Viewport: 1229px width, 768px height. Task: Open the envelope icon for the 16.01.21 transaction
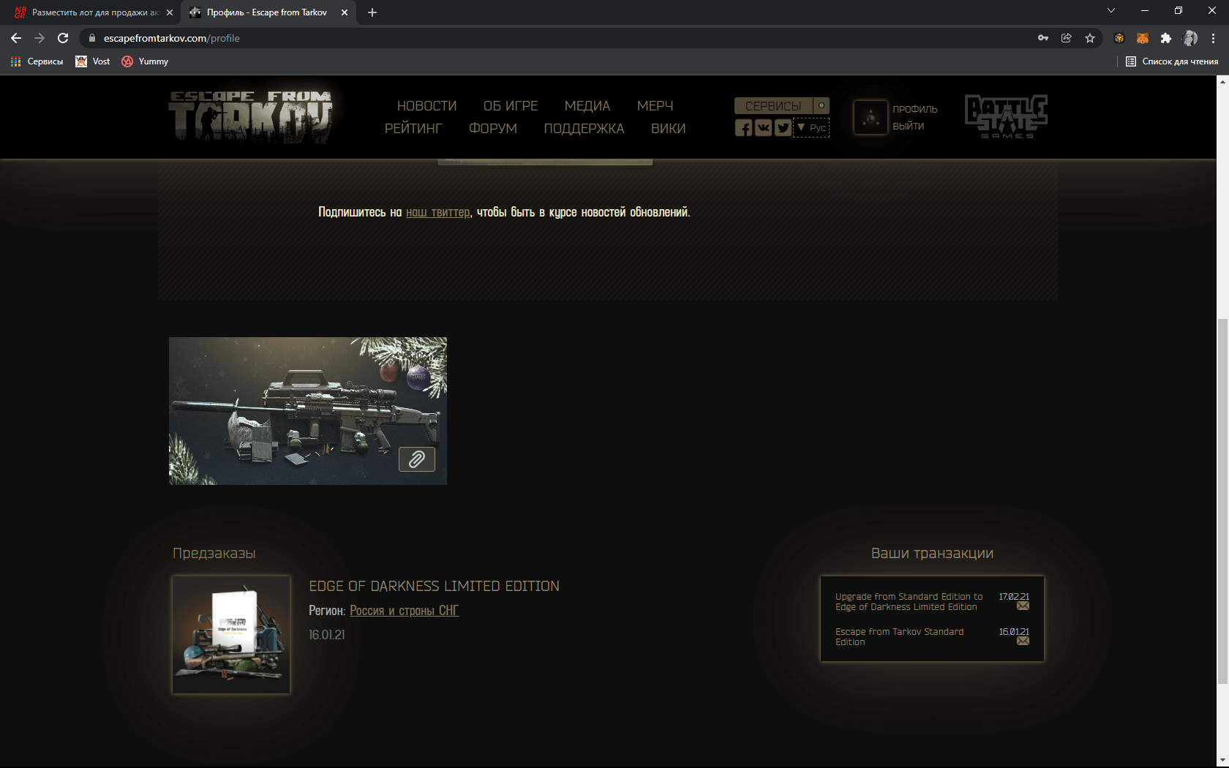(1023, 641)
